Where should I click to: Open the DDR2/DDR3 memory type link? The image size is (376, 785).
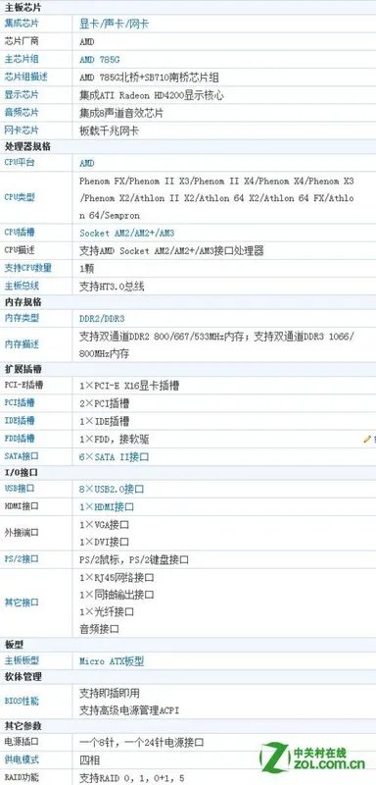(102, 319)
